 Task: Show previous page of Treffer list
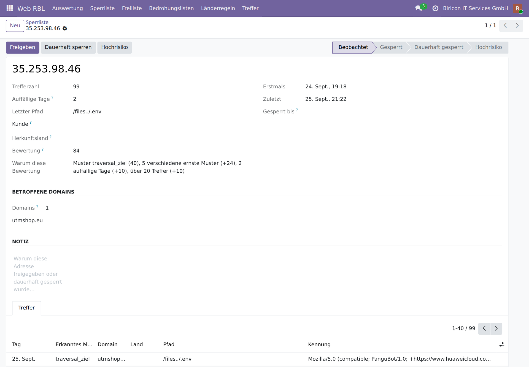tap(484, 328)
